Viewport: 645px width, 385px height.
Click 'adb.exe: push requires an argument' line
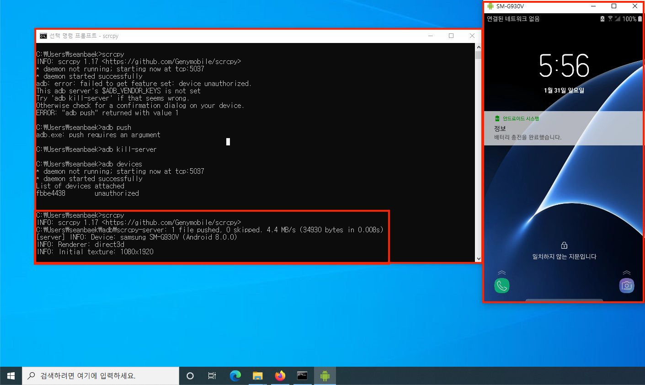pos(98,135)
